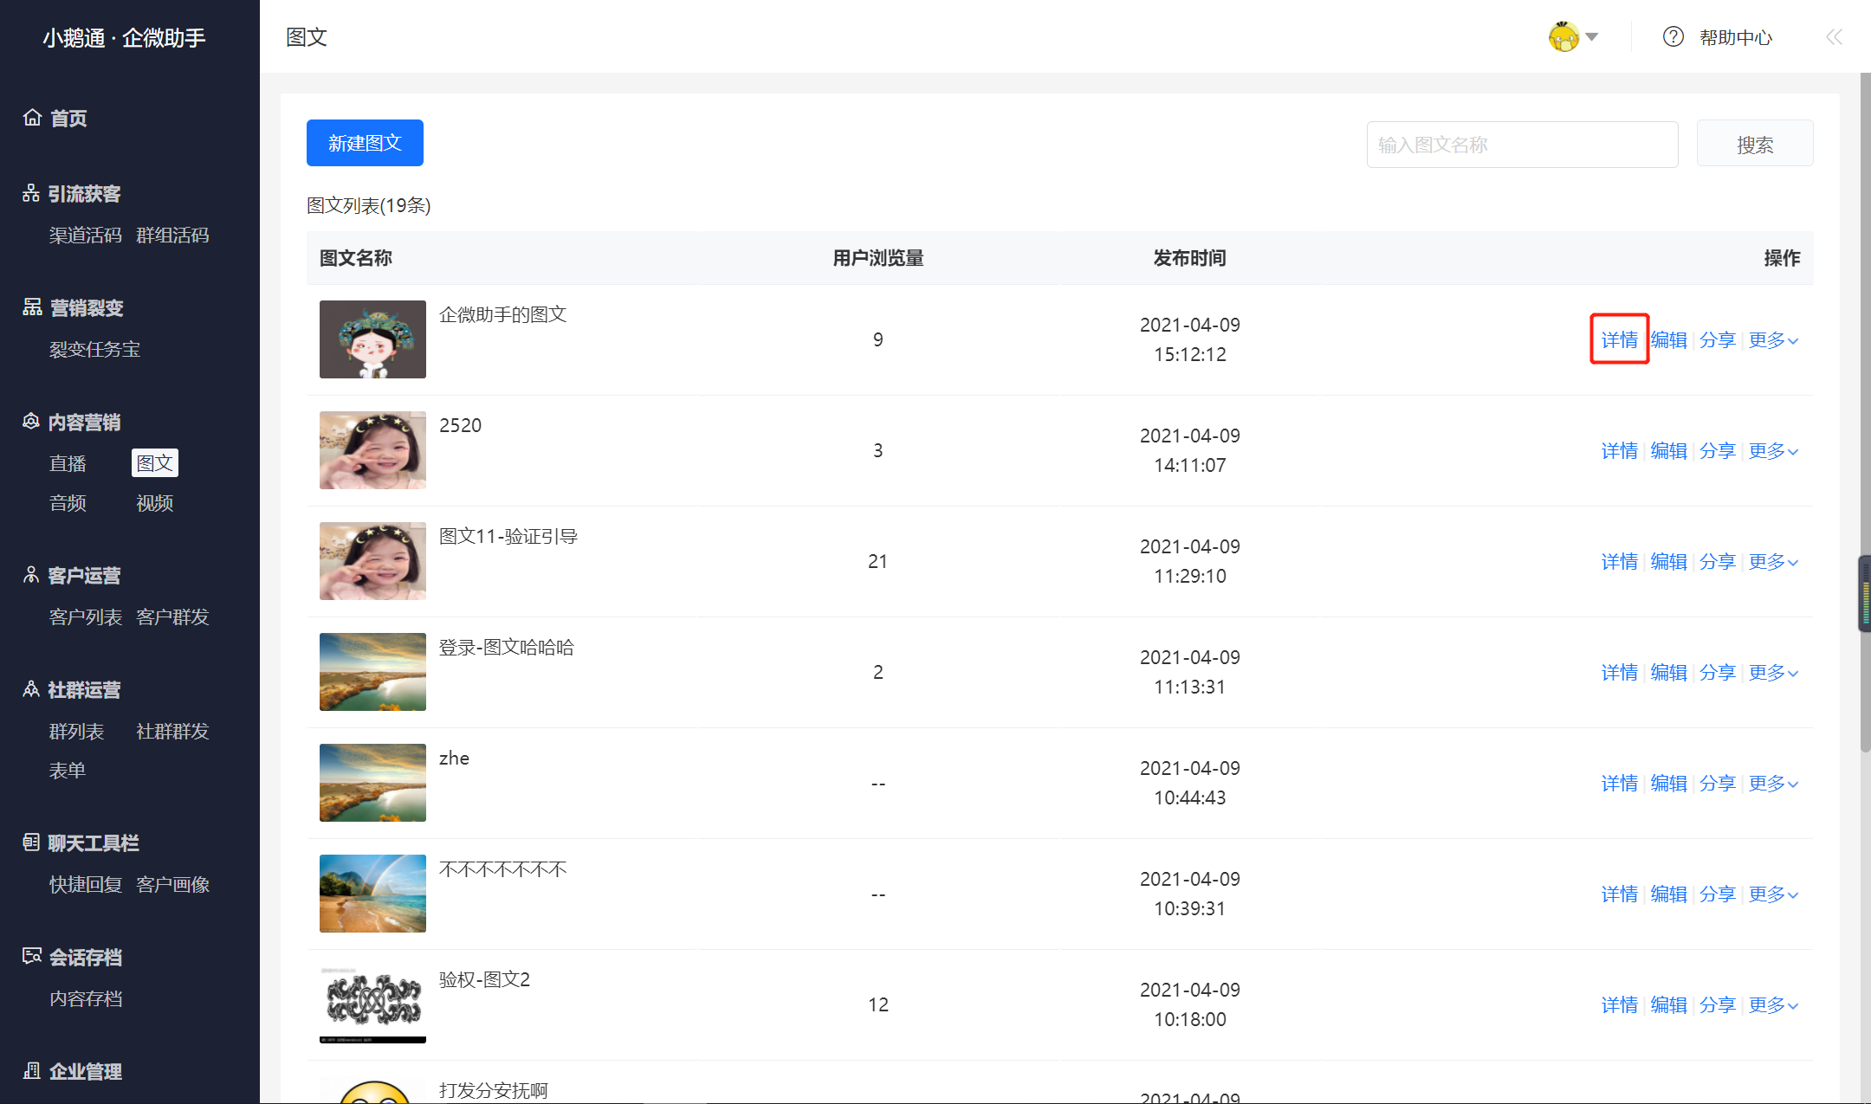Open 裂变任务宝 menu item

pos(94,349)
